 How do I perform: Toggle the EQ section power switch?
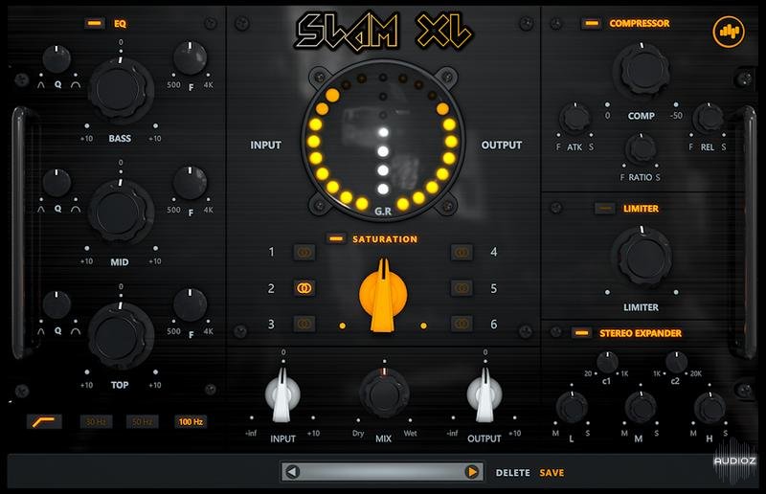click(x=94, y=23)
